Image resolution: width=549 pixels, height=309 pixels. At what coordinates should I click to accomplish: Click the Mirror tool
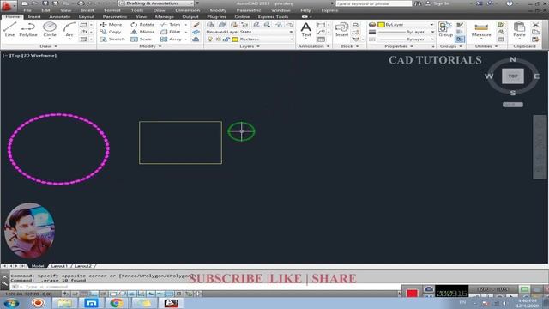point(142,32)
